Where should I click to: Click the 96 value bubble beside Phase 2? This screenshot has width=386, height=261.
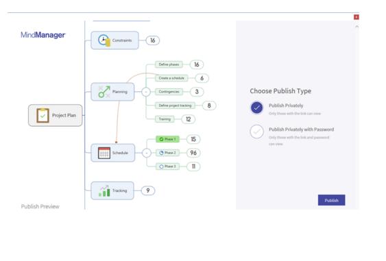pyautogui.click(x=193, y=153)
